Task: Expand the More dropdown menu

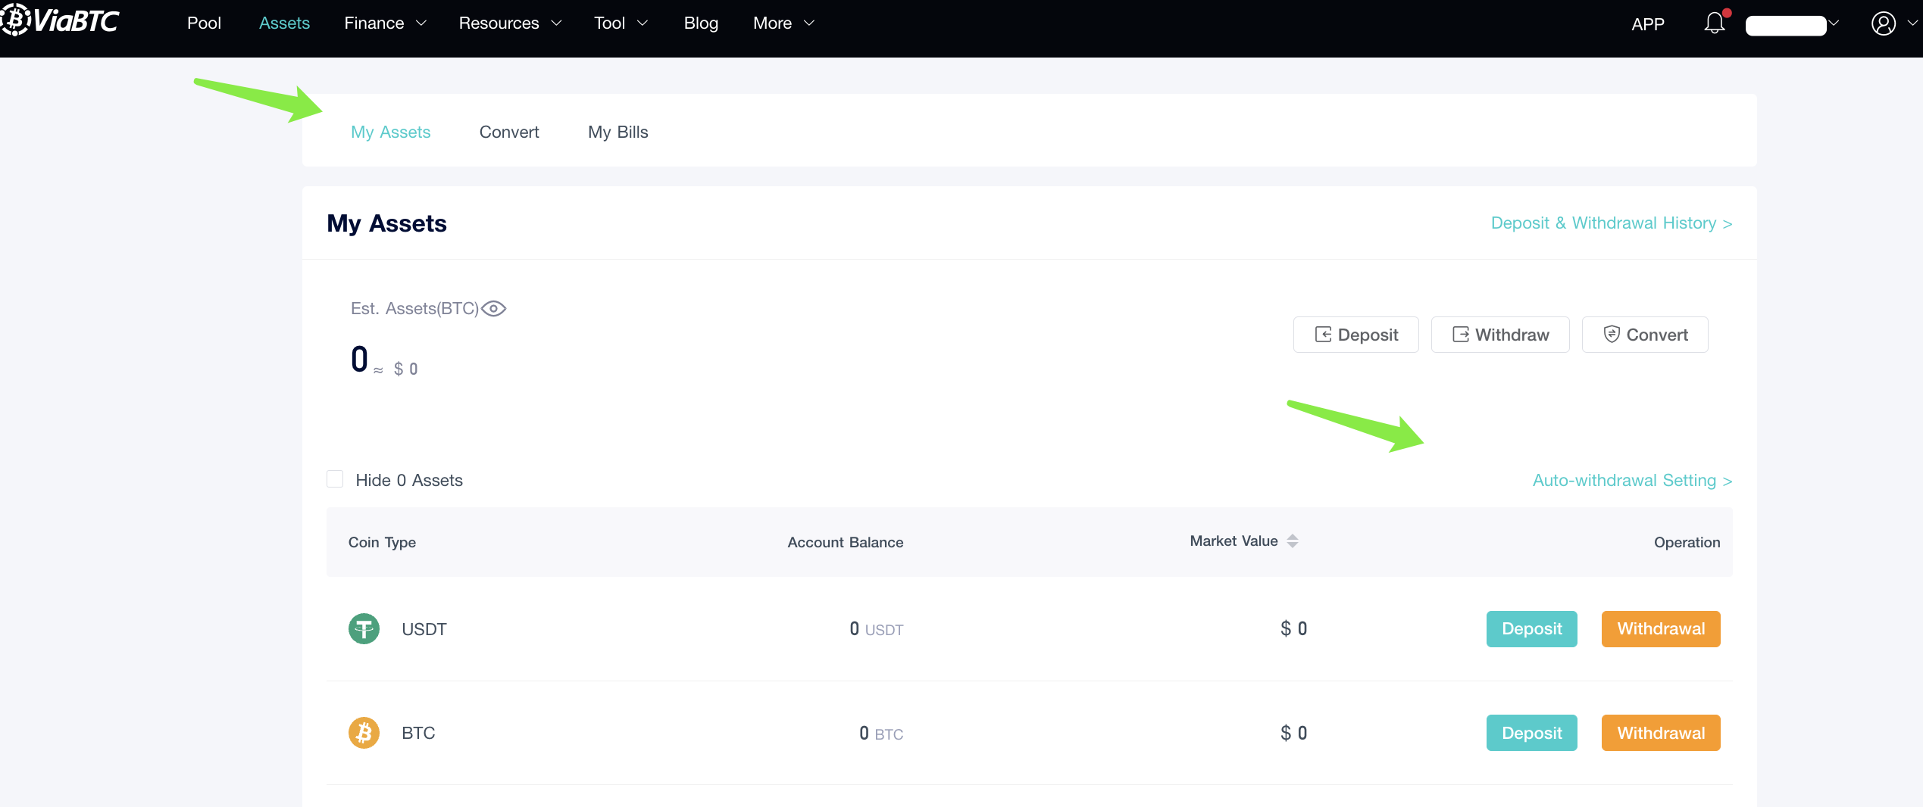Action: [x=784, y=23]
